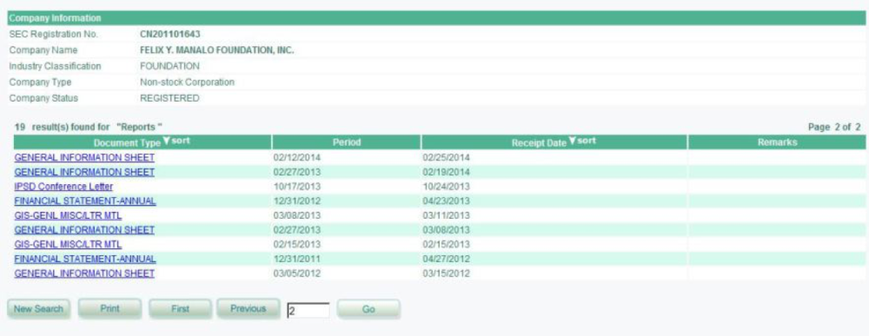Click the Period column header
The height and width of the screenshot is (336, 869).
347,142
